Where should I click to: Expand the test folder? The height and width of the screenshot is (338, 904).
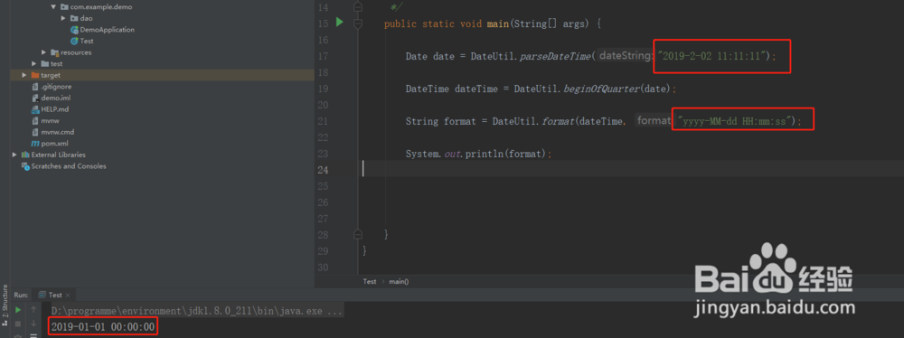(34, 64)
